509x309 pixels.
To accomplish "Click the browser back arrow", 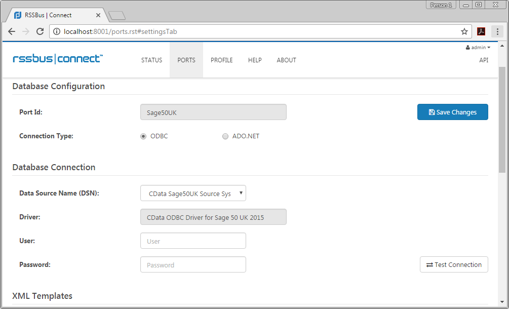I will 12,31.
